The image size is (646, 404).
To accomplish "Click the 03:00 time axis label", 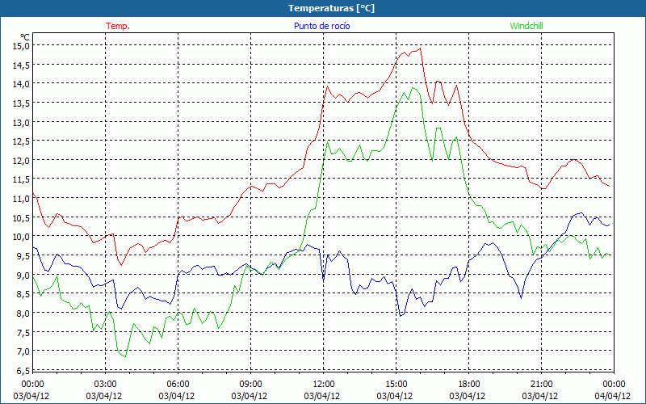I will [106, 385].
